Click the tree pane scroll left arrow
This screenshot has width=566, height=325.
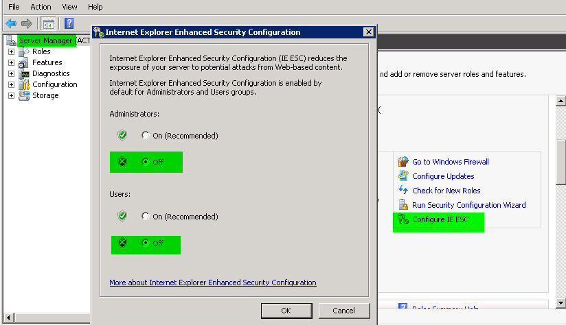(9, 317)
